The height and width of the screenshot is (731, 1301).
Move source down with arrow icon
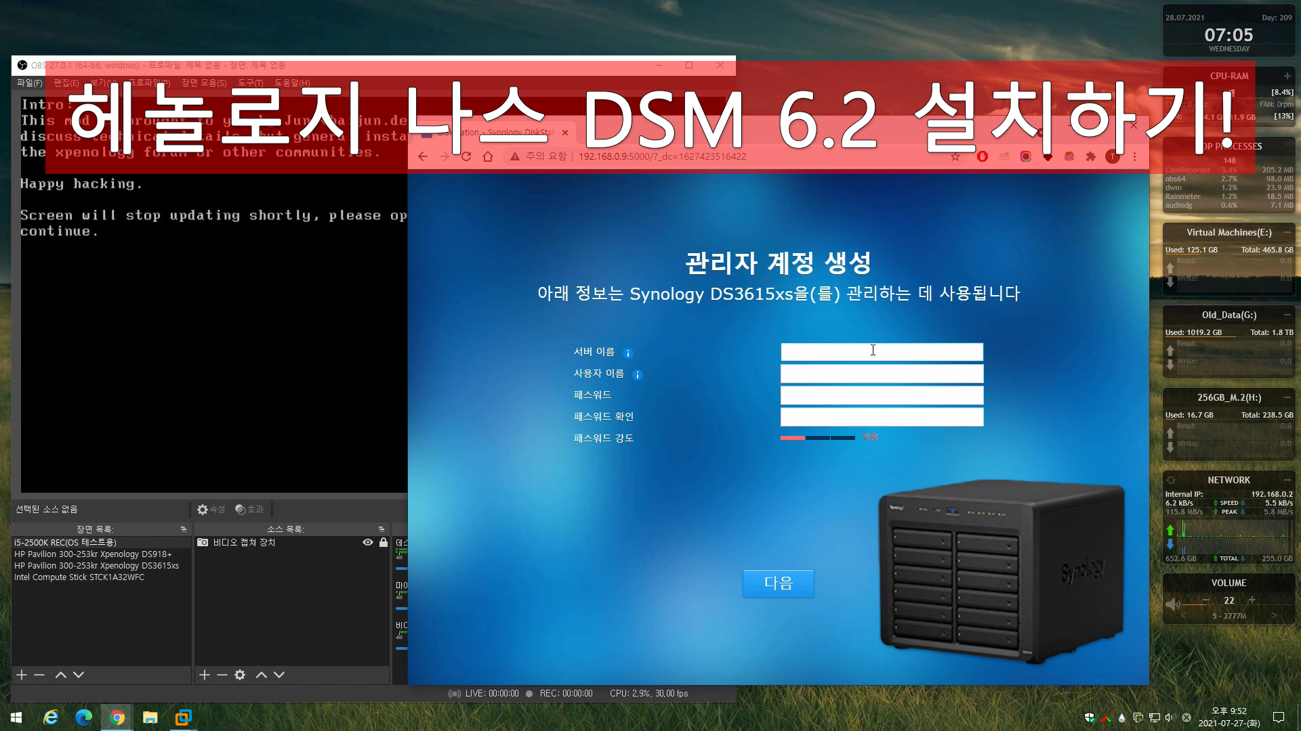[279, 675]
